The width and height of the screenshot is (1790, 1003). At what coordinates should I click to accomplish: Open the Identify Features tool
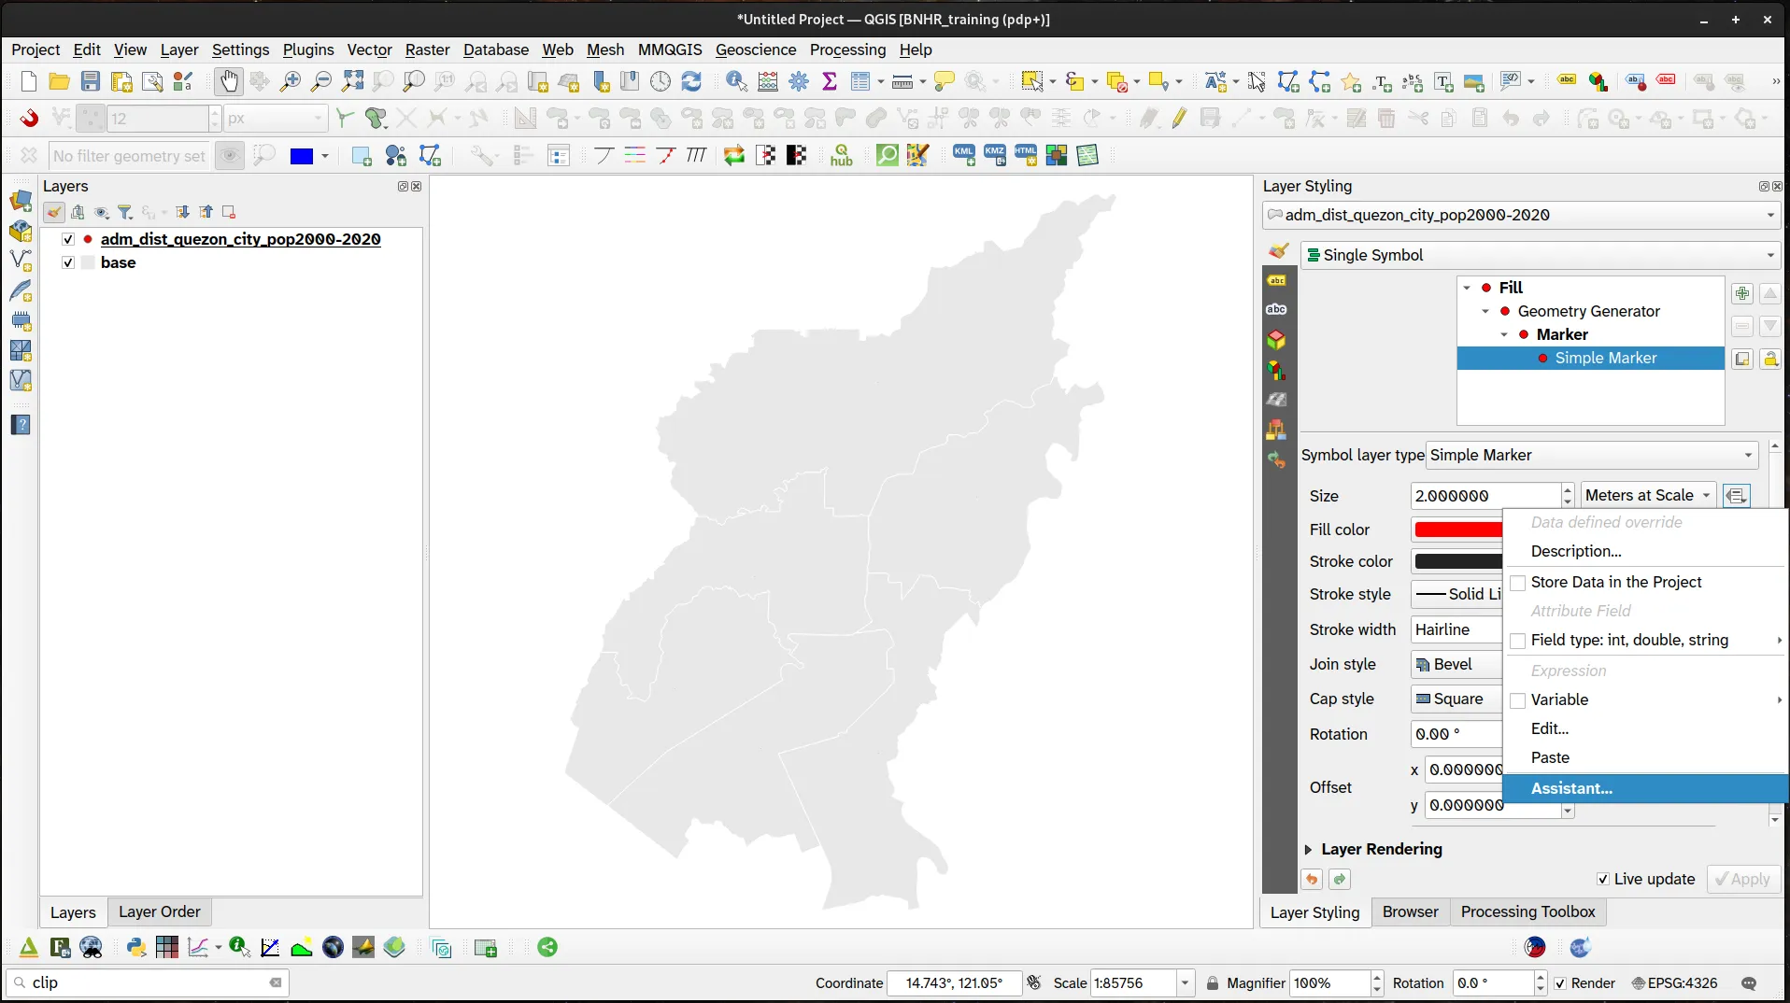click(736, 82)
